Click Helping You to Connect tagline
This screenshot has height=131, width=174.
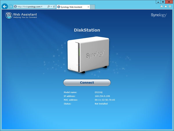point(25,17)
